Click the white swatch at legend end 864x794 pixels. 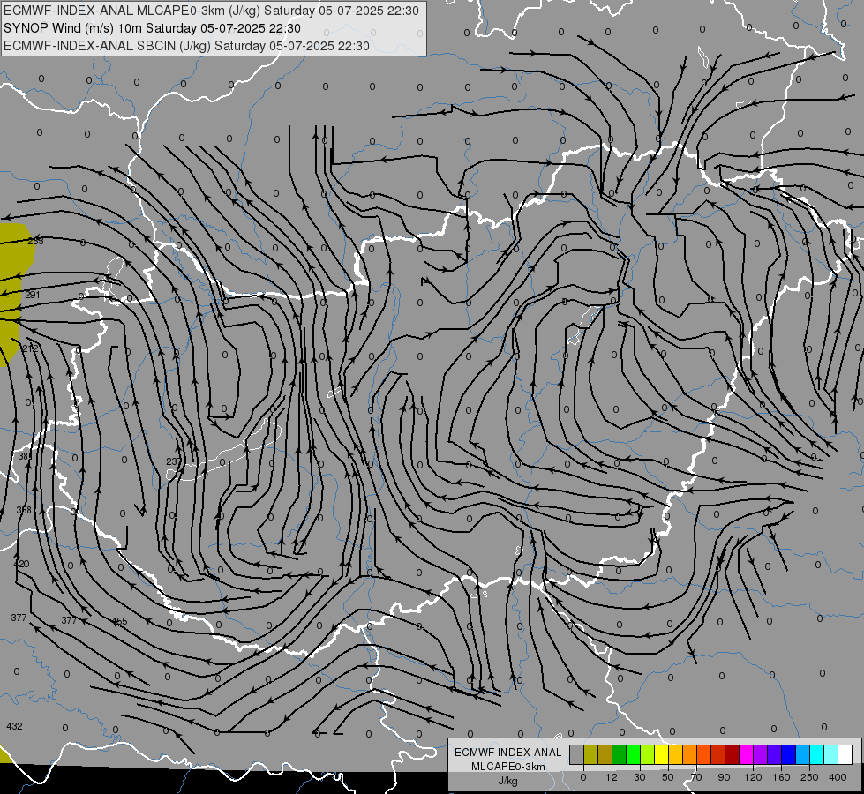[845, 754]
